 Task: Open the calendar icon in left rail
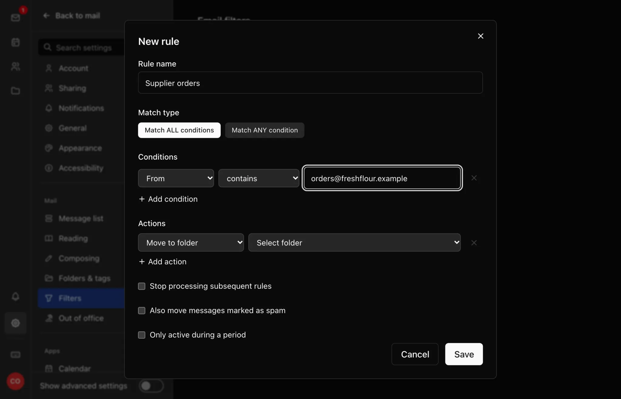tap(15, 42)
